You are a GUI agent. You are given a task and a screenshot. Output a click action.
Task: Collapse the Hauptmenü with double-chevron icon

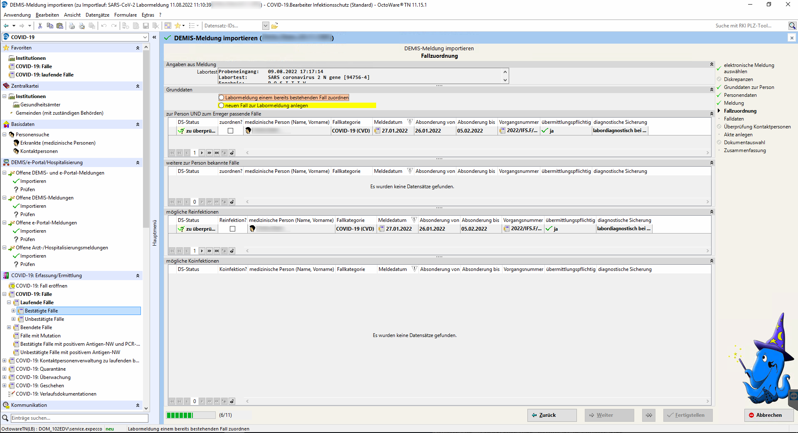pos(154,37)
